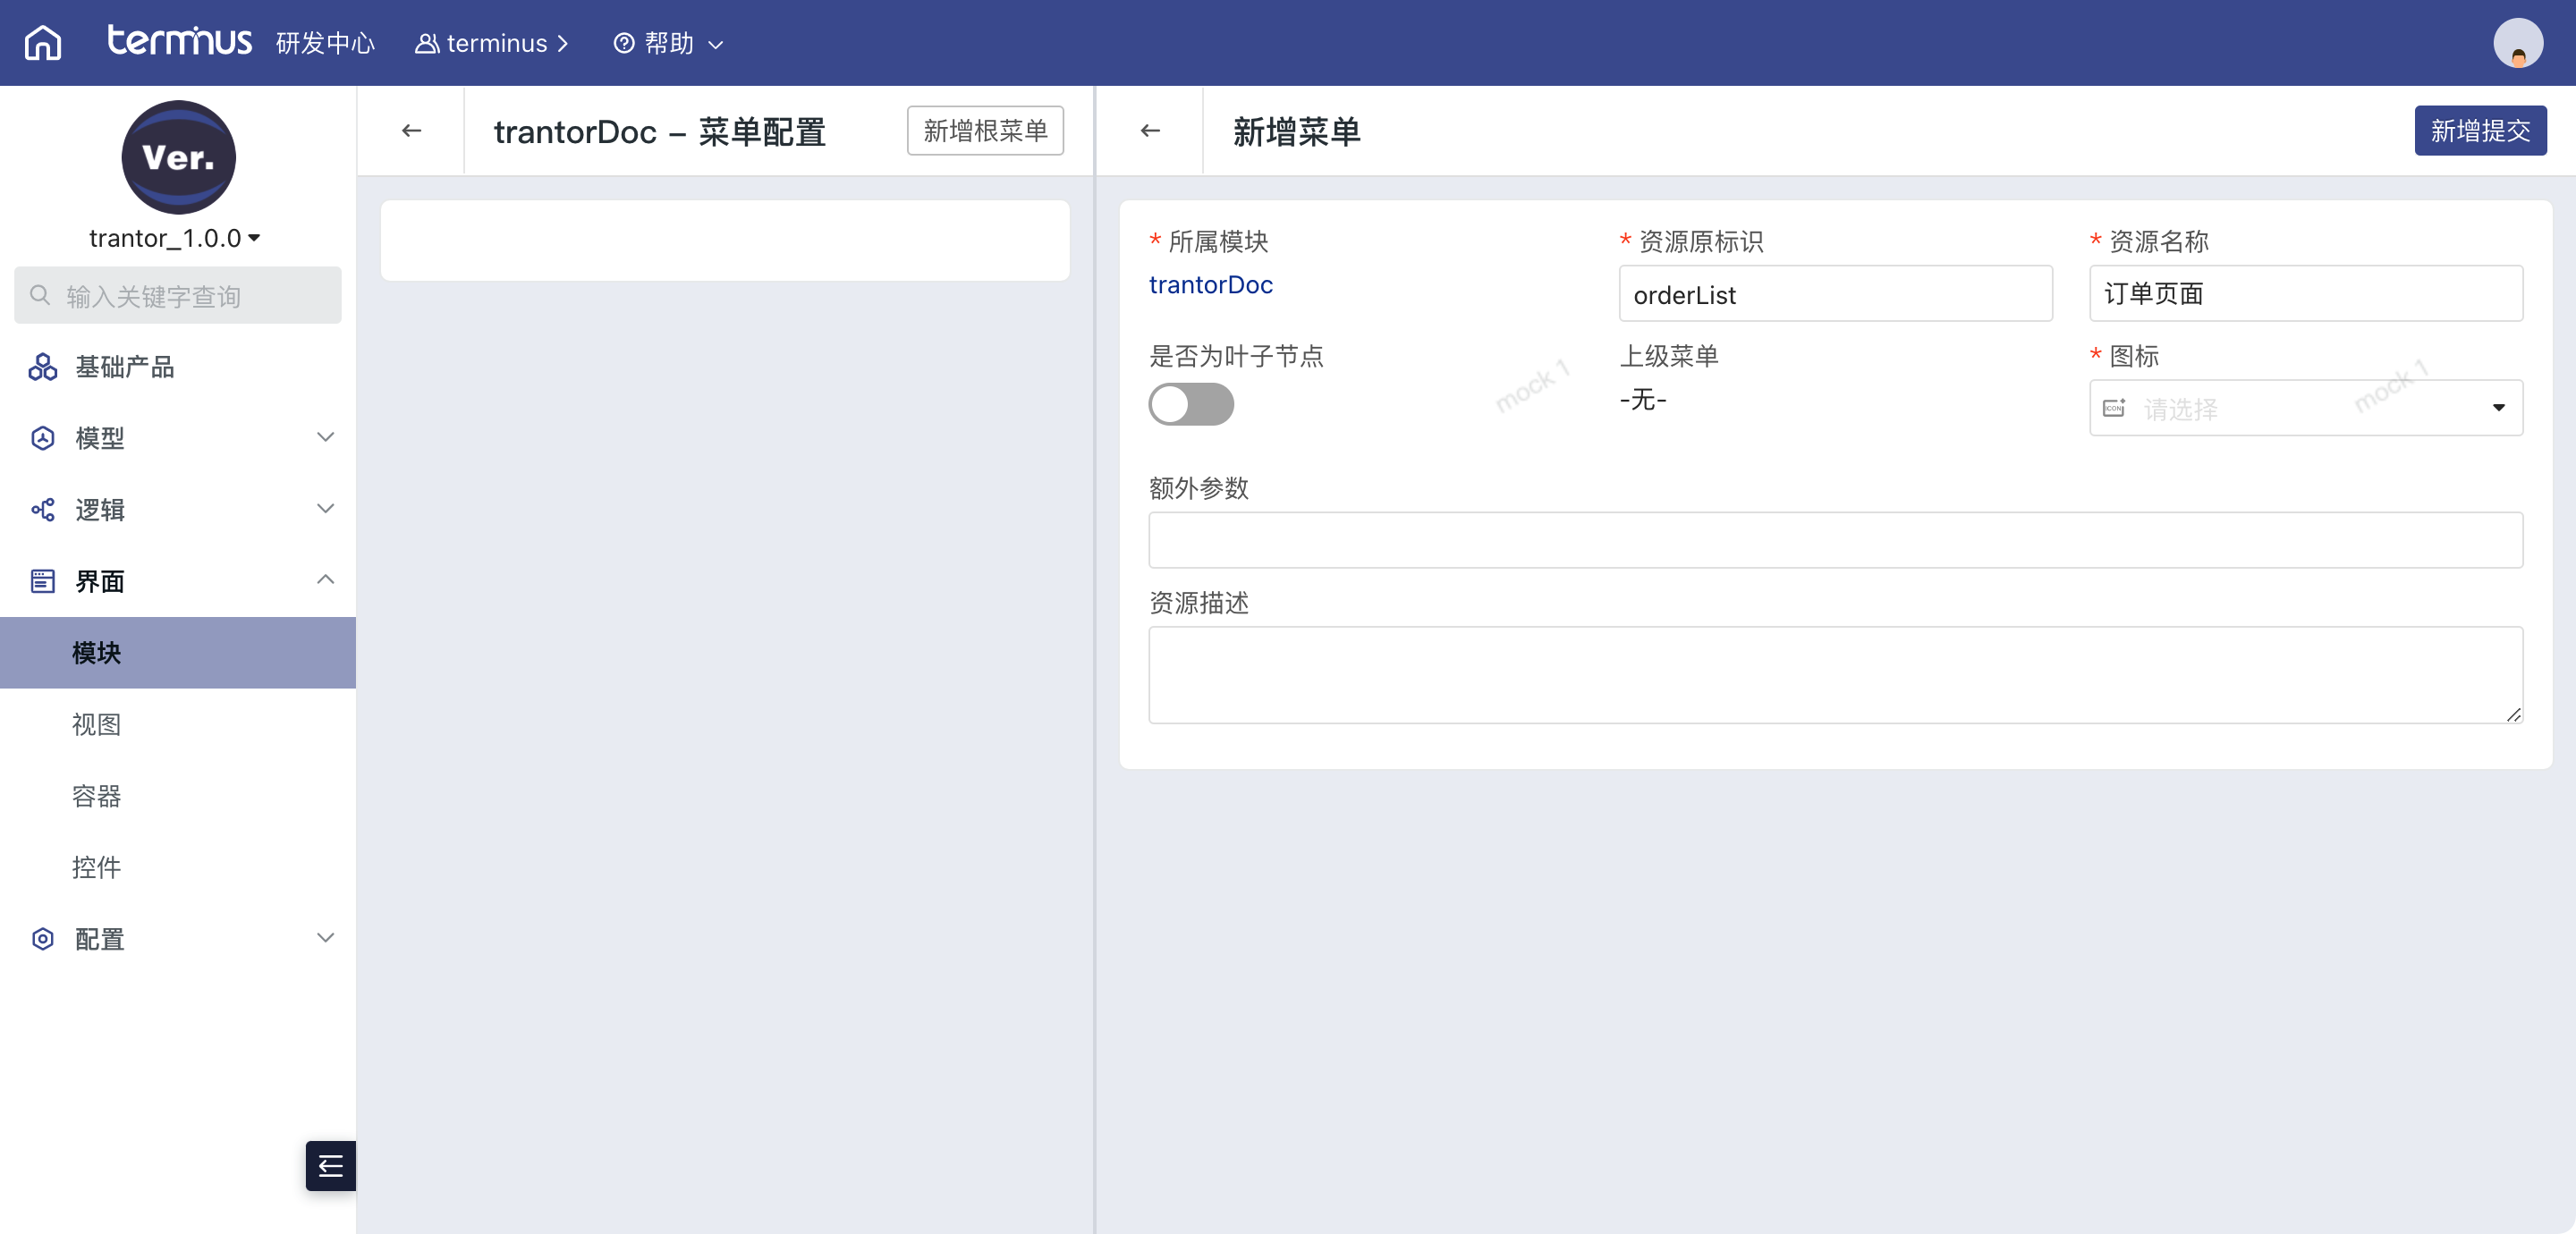The height and width of the screenshot is (1234, 2576).
Task: Click the terminus breadcrumb arrow
Action: tap(563, 44)
